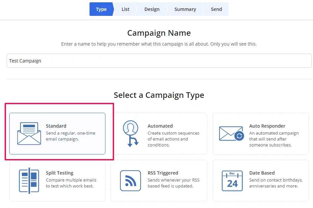
Task: Click the RSS Triggered feed icon
Action: tap(130, 181)
